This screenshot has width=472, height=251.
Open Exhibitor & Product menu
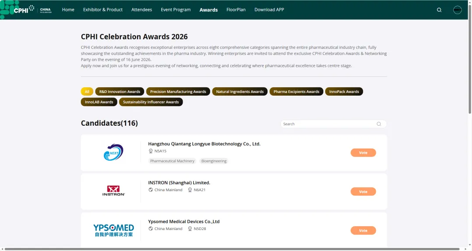[103, 10]
